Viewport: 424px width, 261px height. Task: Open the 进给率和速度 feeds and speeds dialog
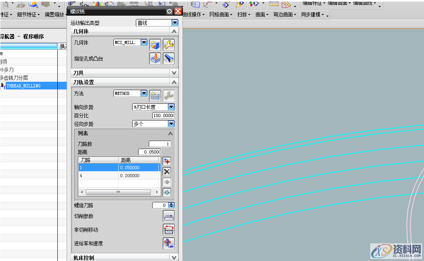point(168,243)
